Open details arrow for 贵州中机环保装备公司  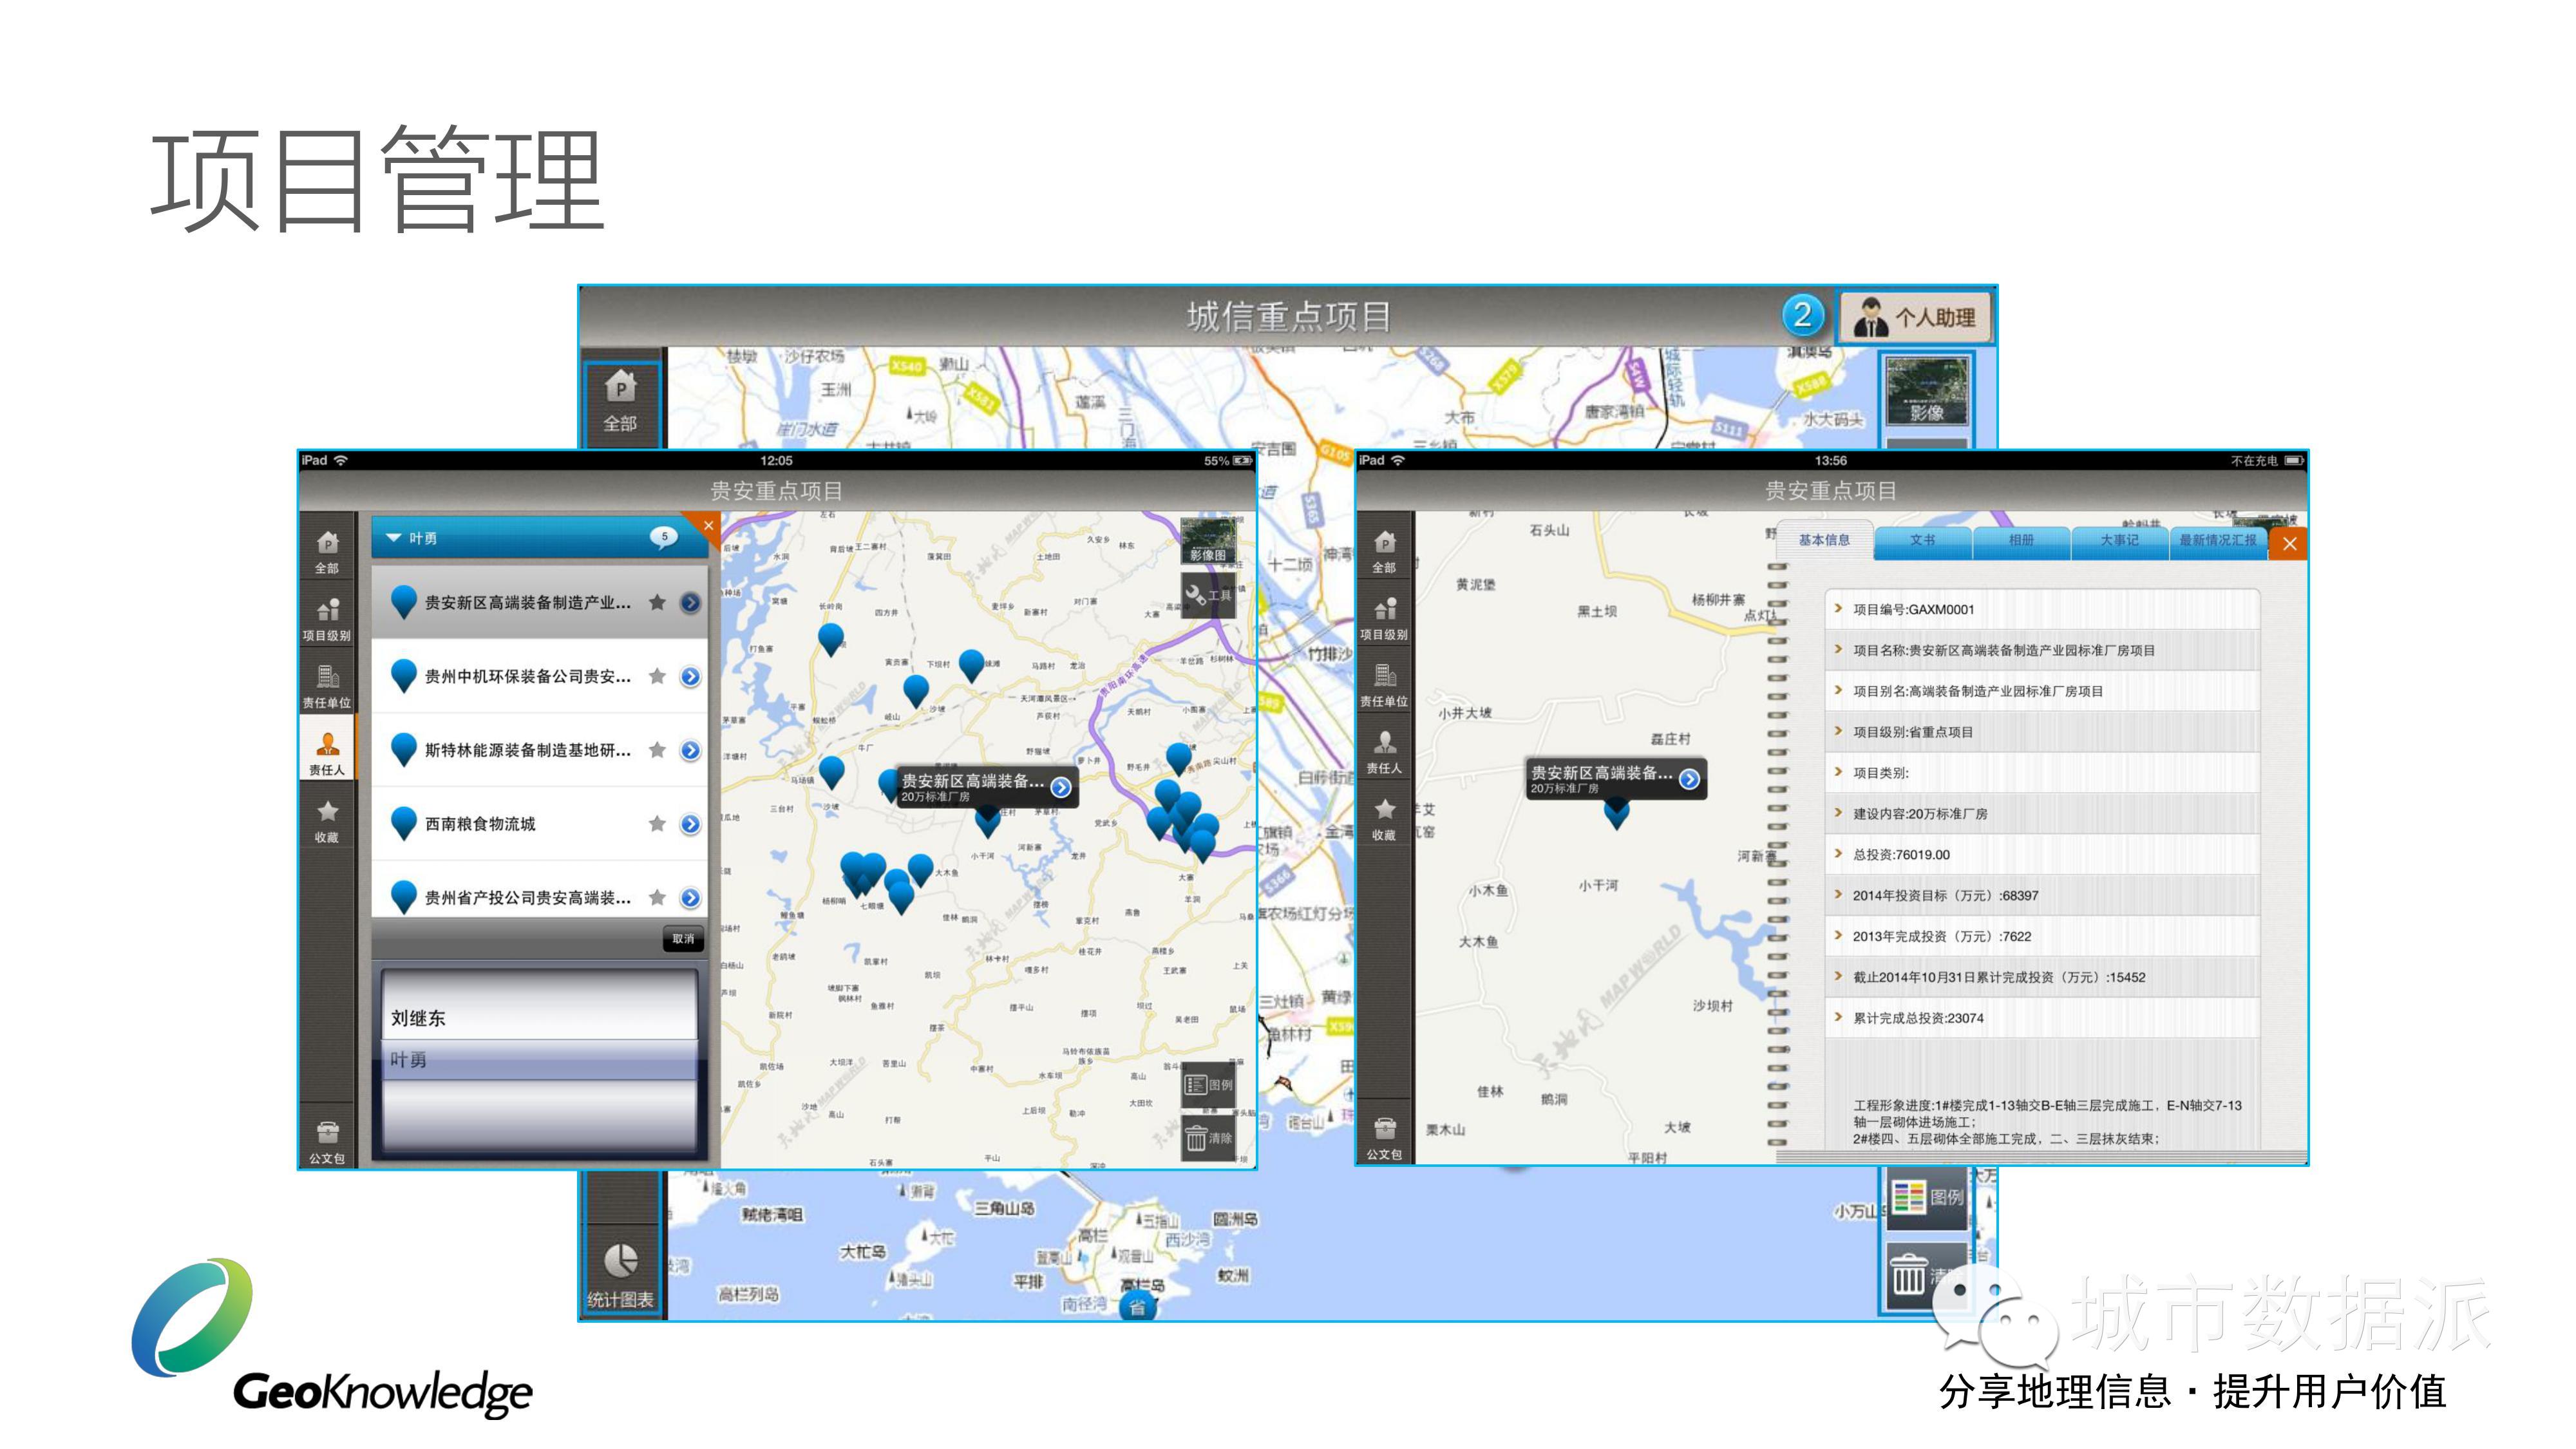(690, 676)
